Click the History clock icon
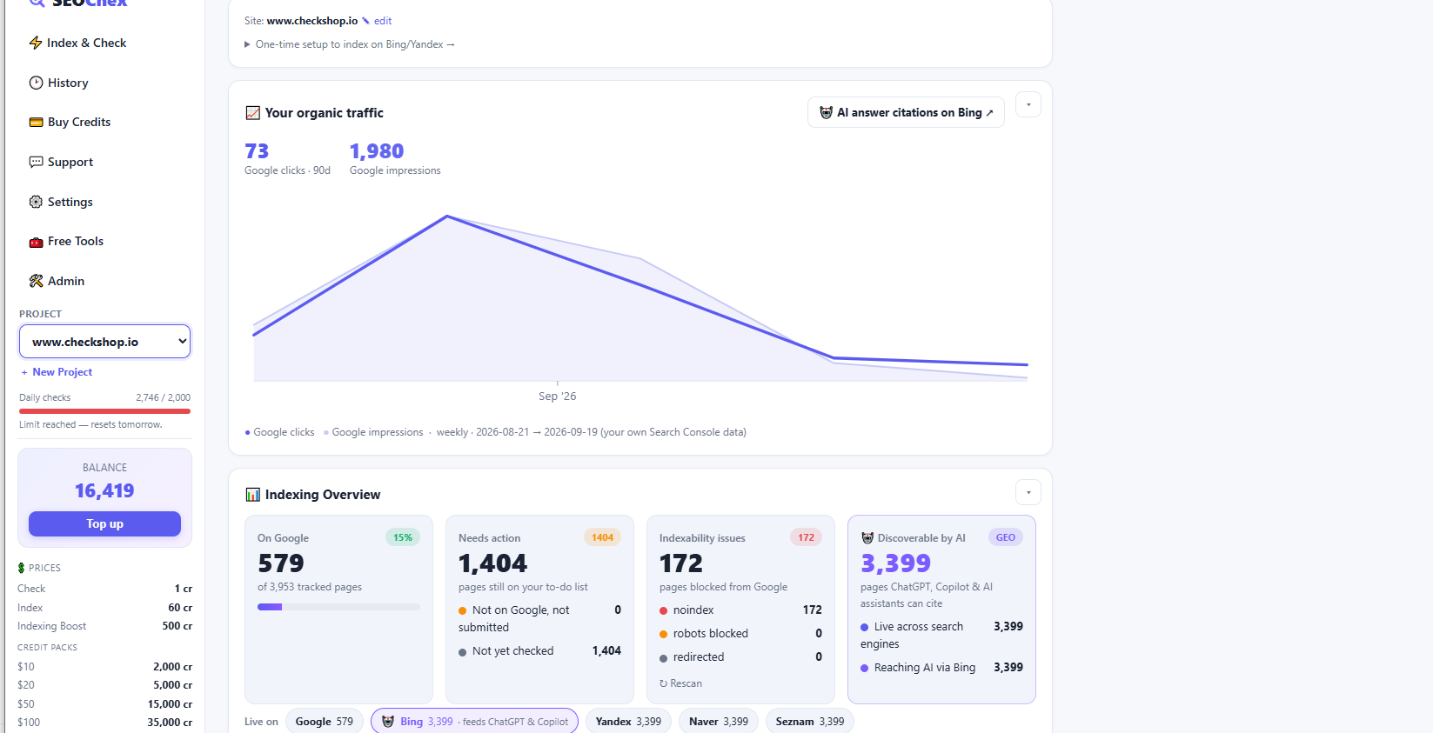1433x733 pixels. pyautogui.click(x=36, y=83)
